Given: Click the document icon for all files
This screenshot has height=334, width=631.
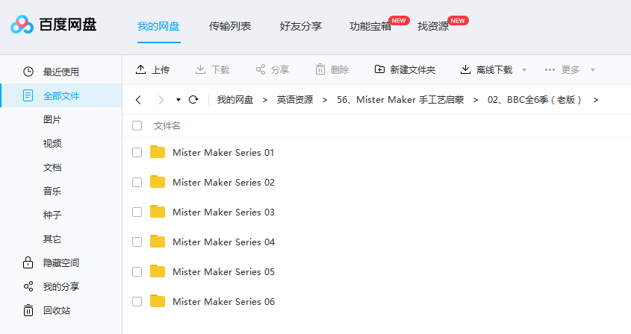Looking at the screenshot, I should point(28,95).
